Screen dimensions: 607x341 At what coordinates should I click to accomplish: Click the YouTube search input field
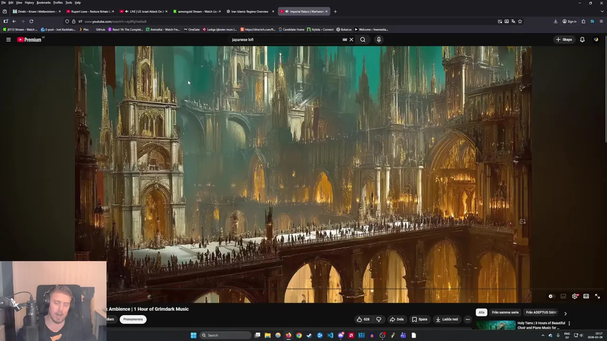(x=285, y=40)
